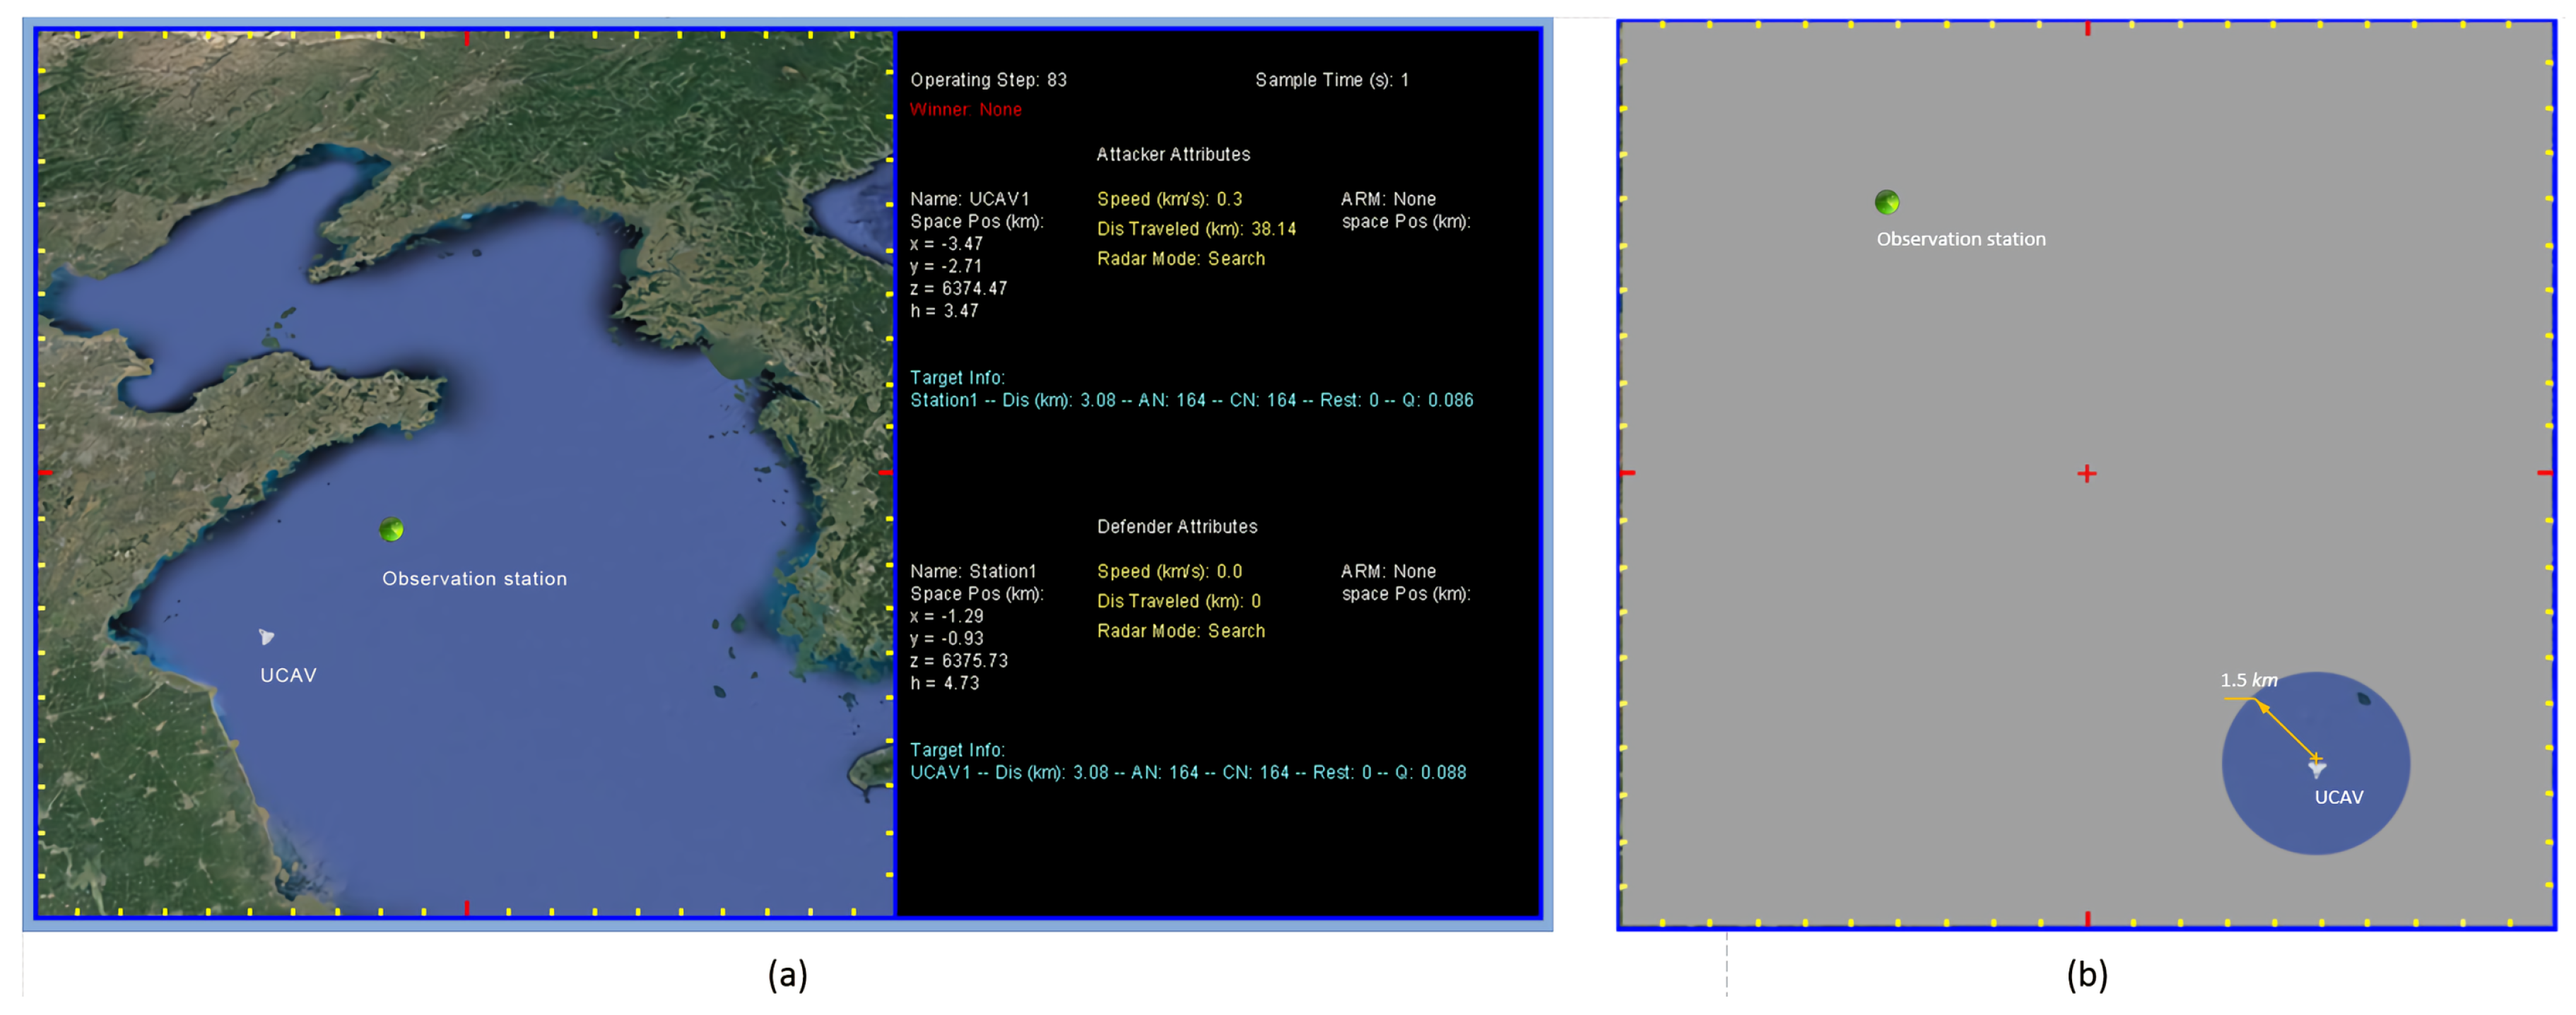
Task: Click the 'Observation station' label on satellite map
Action: click(x=474, y=578)
